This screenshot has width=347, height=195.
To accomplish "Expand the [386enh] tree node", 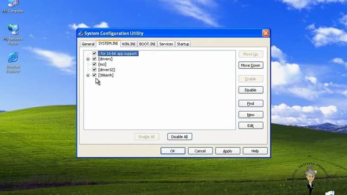I will (x=88, y=75).
